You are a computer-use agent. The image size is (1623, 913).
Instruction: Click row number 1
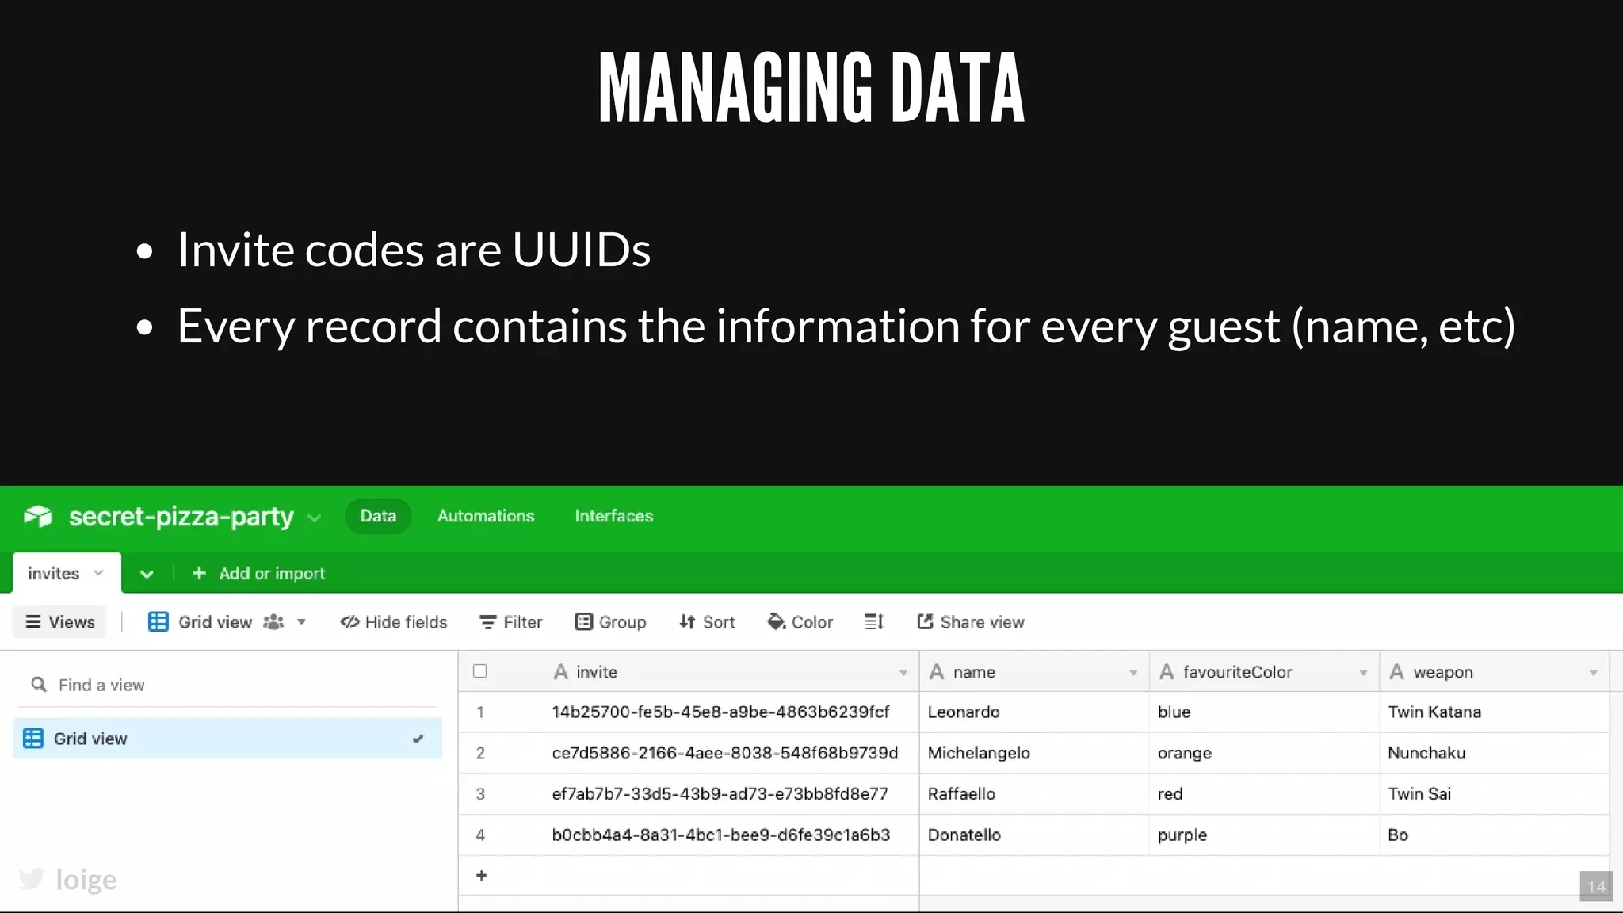[480, 712]
